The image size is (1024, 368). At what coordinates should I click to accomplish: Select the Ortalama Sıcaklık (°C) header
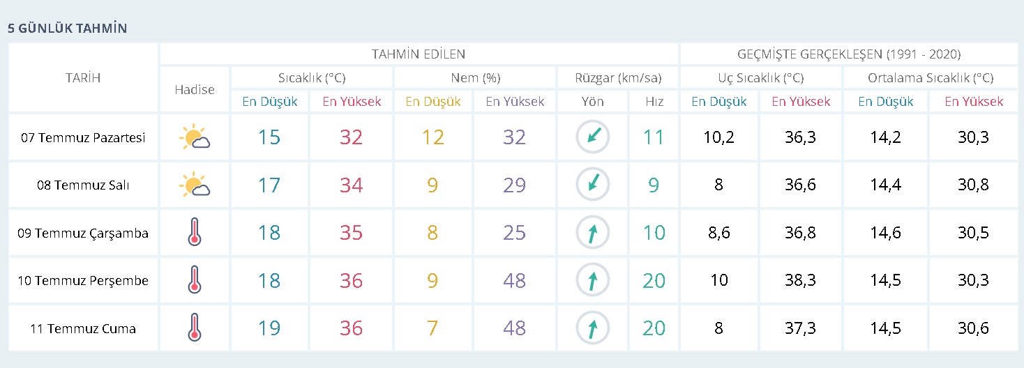931,77
